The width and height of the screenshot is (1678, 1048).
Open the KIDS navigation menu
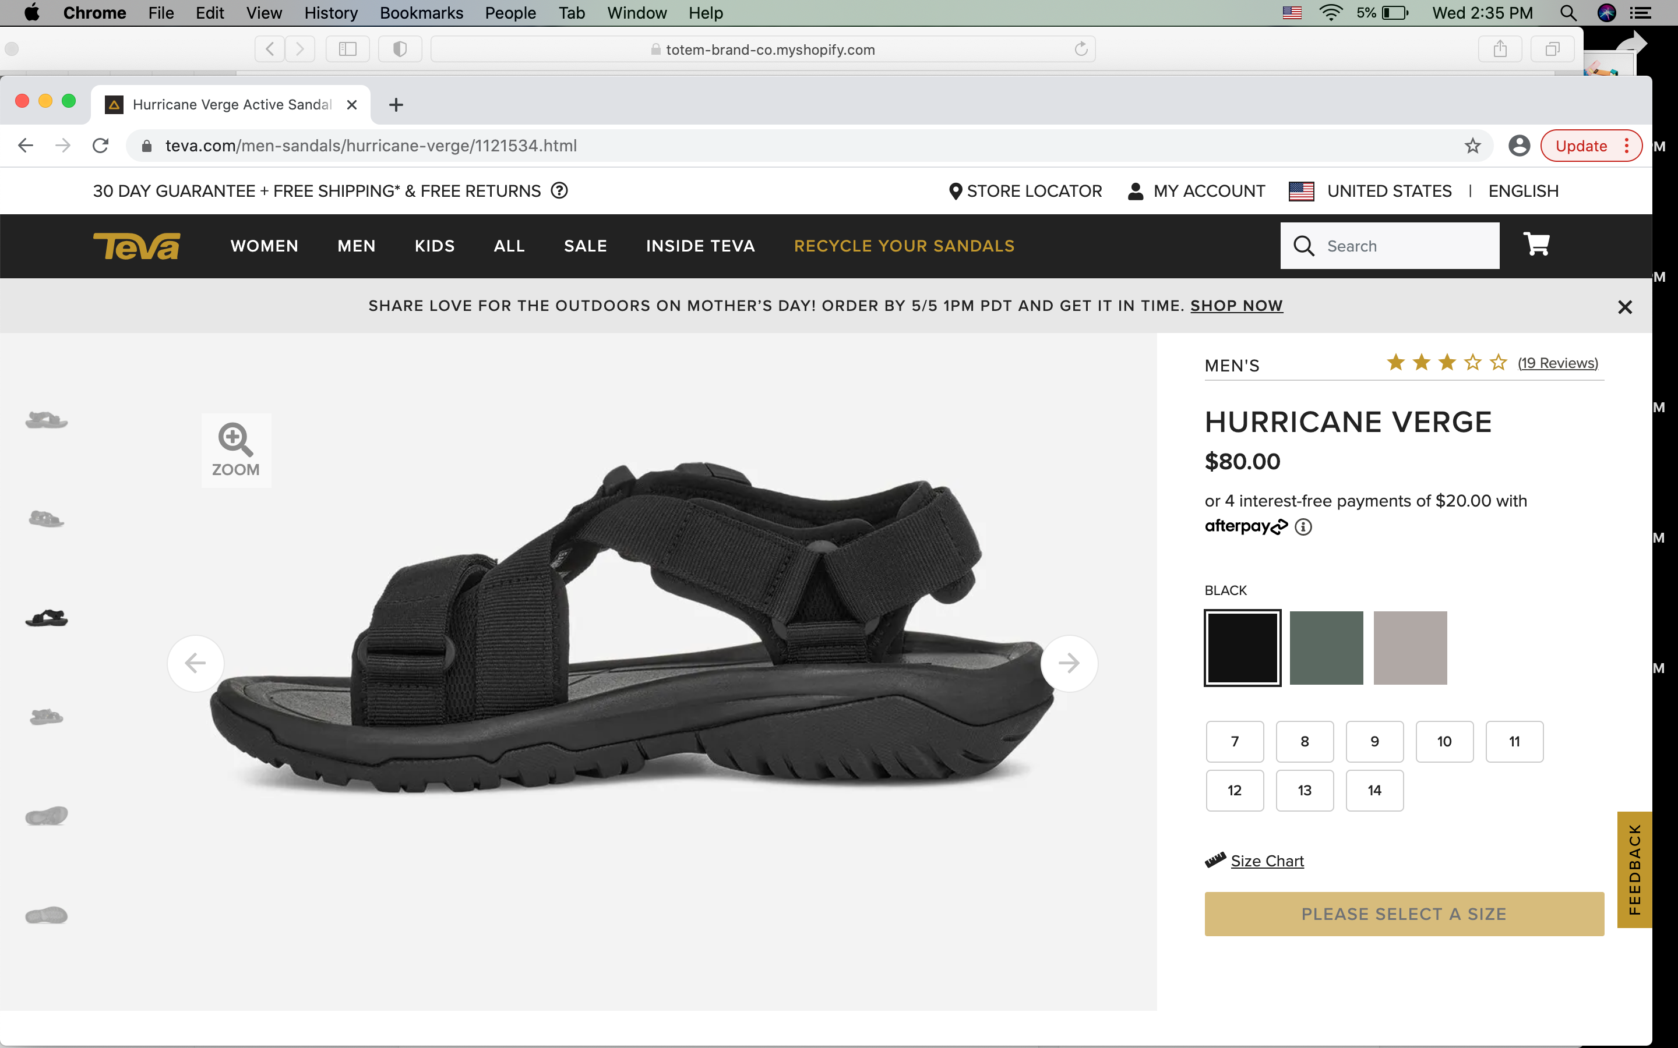point(435,246)
